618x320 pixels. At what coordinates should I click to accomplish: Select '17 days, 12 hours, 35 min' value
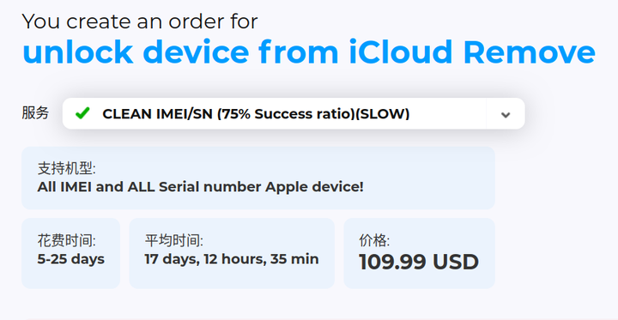(232, 259)
